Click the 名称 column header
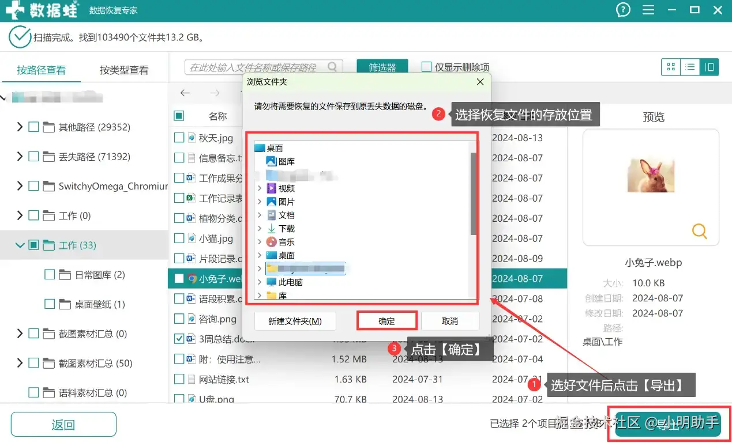This screenshot has height=443, width=732. 217,116
